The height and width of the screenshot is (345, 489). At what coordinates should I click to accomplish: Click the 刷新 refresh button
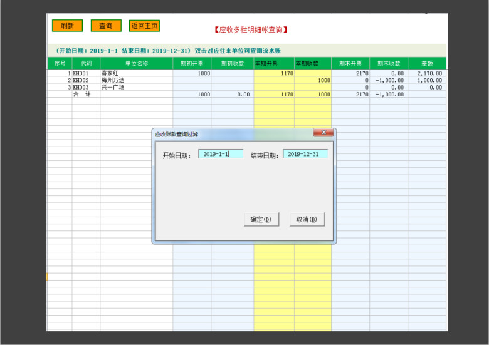point(67,26)
